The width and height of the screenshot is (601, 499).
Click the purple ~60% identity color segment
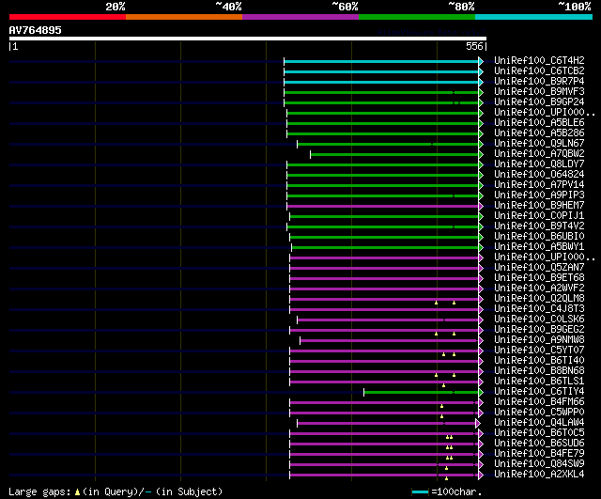300,17
